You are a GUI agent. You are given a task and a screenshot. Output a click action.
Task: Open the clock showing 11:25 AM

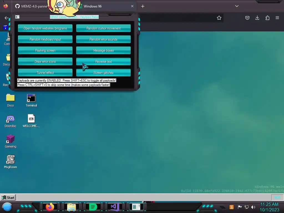tap(269, 207)
